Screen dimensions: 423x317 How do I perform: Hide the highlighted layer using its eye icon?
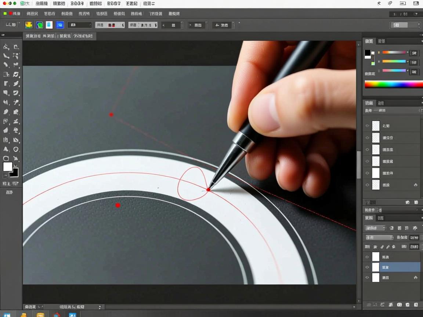(x=367, y=267)
